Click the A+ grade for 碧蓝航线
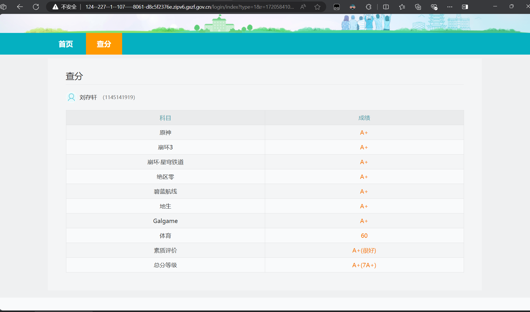Screen dimensions: 530x312 (364, 192)
